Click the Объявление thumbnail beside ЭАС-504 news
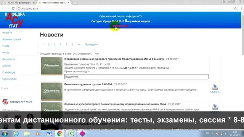The height and width of the screenshot is (137, 244). [52, 91]
